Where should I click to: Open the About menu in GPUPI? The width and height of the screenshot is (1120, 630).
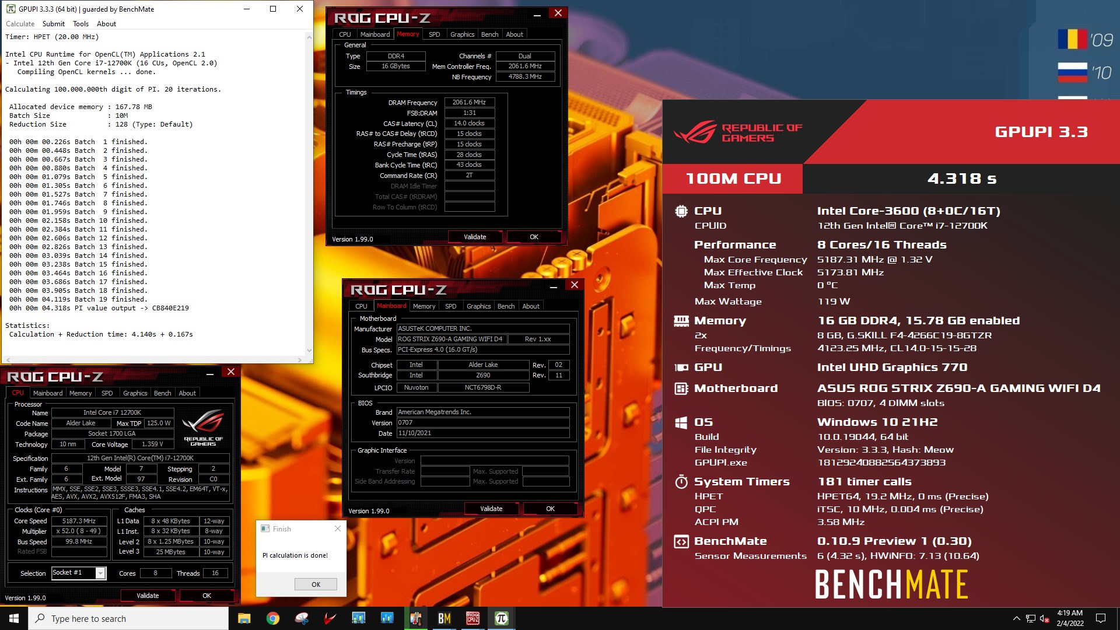(106, 24)
